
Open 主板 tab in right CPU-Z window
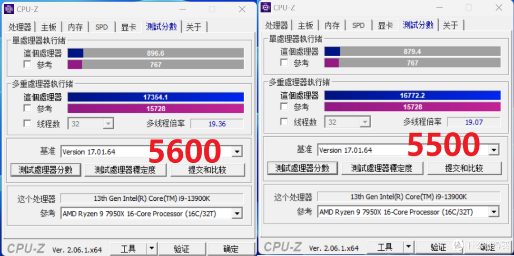tap(306, 25)
